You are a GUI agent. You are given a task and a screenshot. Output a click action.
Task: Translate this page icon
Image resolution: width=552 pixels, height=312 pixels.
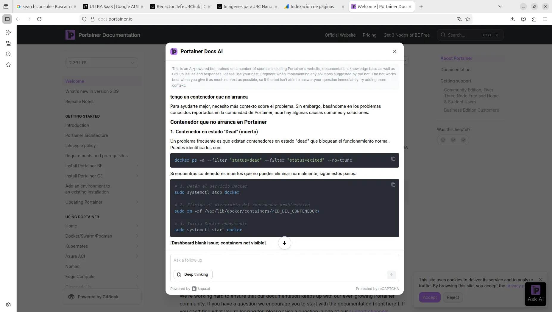point(459,19)
